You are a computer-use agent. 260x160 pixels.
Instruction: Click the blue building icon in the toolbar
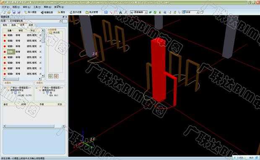(165, 12)
